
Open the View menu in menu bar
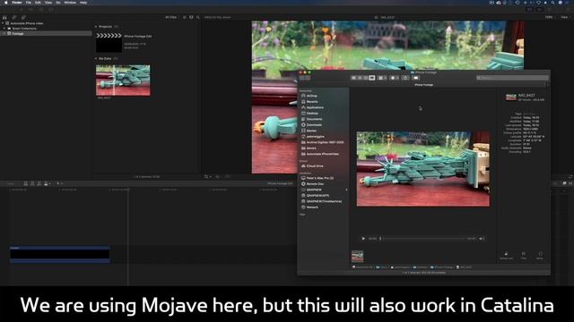(48, 3)
